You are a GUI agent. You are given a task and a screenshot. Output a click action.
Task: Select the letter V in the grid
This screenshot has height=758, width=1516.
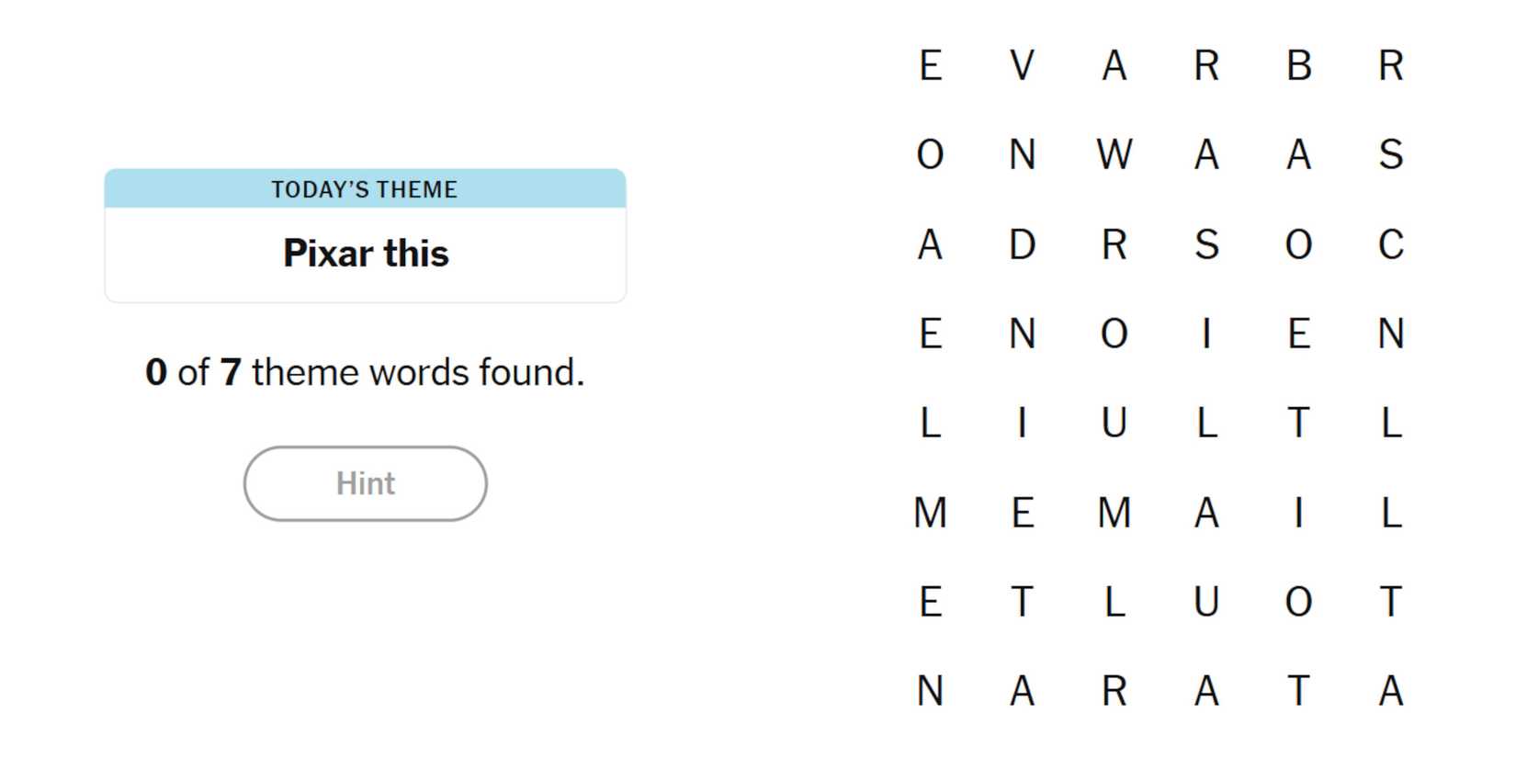(x=1022, y=66)
